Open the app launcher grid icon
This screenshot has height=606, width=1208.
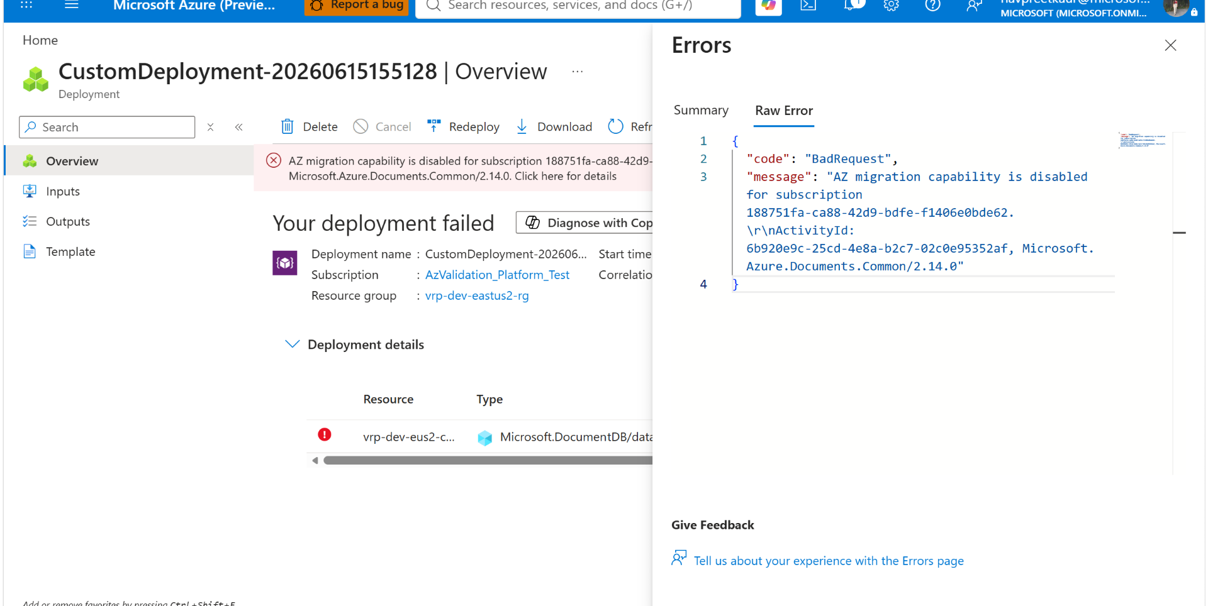[x=26, y=5]
